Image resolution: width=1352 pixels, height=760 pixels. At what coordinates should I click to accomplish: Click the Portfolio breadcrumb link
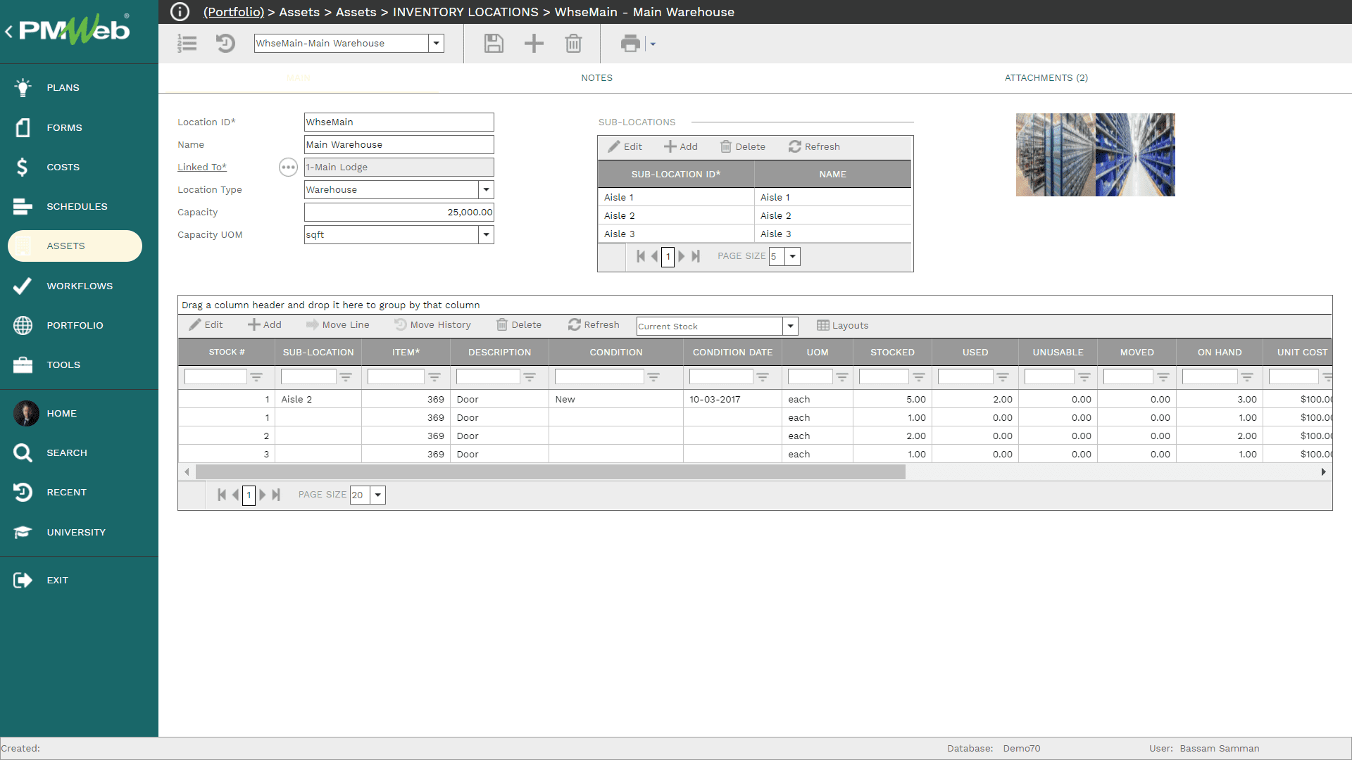pos(234,12)
